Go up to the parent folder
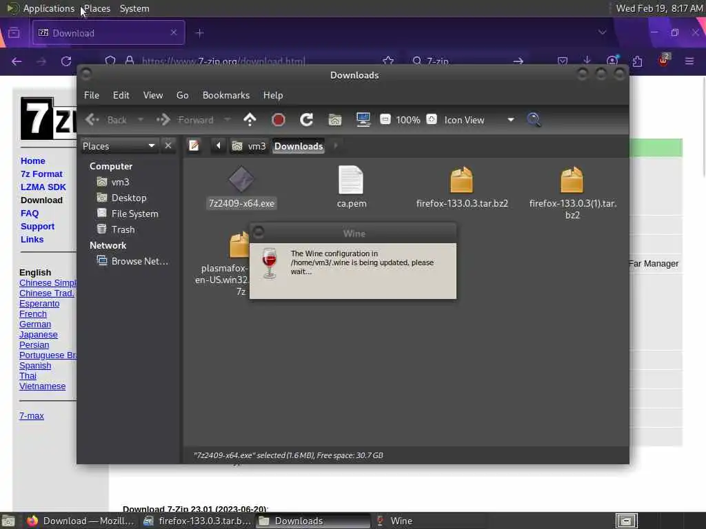 [250, 120]
